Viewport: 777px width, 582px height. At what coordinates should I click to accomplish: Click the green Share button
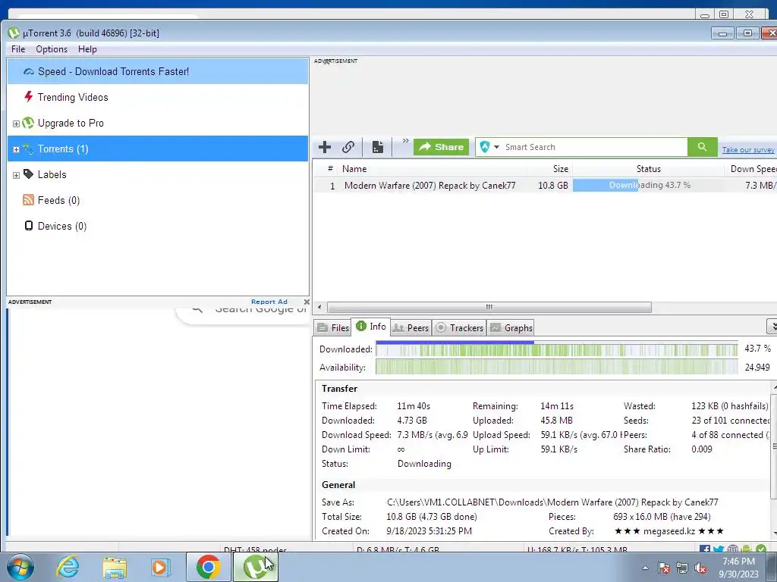pyautogui.click(x=441, y=147)
